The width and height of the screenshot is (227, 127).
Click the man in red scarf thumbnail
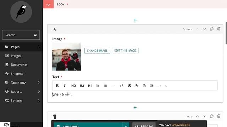pos(66,56)
